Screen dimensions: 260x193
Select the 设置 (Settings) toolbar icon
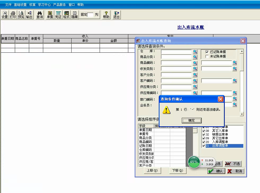5,15
